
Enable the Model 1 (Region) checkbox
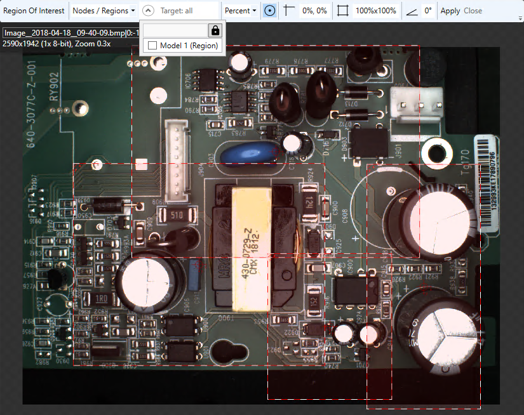152,46
